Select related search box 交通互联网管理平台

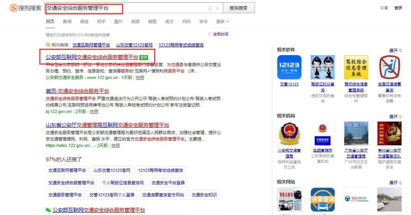pyautogui.click(x=67, y=170)
